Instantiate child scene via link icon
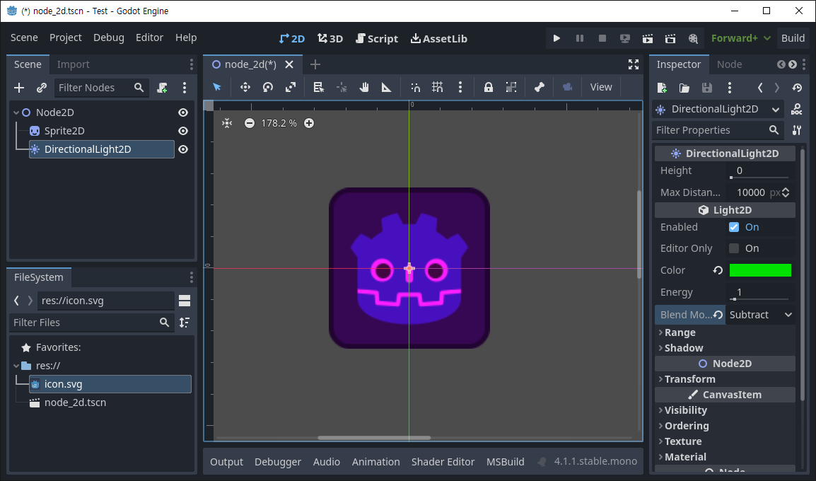 pyautogui.click(x=42, y=88)
